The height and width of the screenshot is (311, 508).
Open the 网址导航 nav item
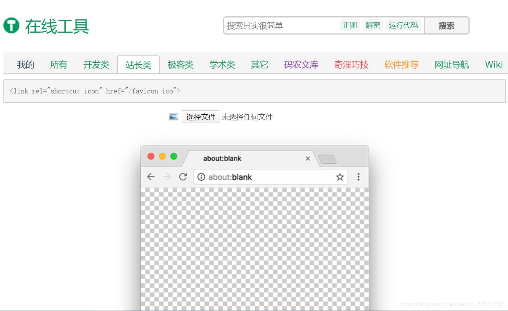(x=451, y=65)
